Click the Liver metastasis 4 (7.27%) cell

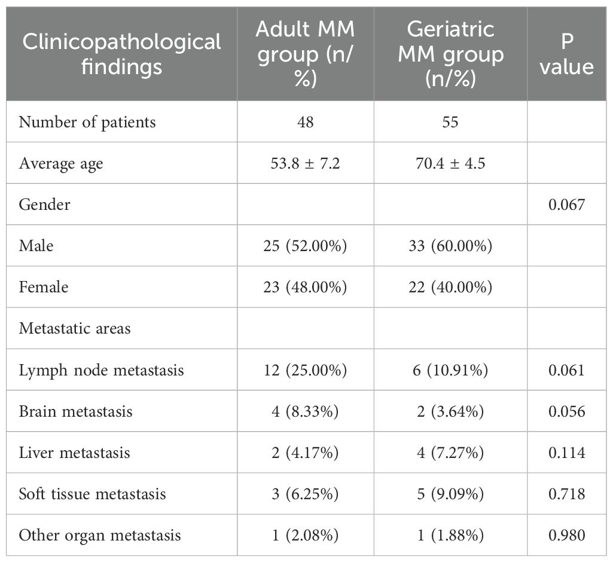450,453
